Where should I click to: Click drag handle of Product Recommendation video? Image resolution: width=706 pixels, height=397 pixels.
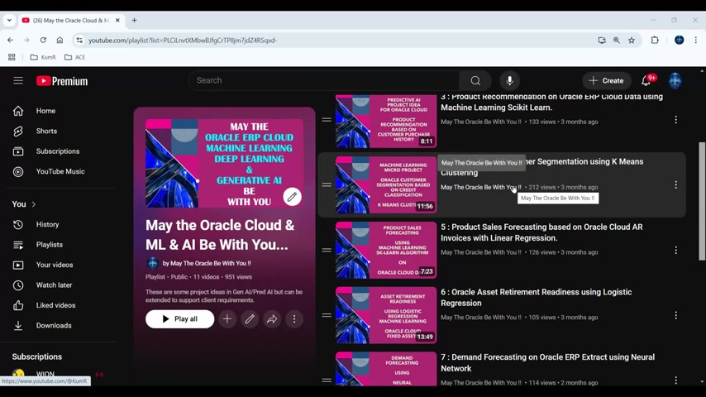pos(327,119)
